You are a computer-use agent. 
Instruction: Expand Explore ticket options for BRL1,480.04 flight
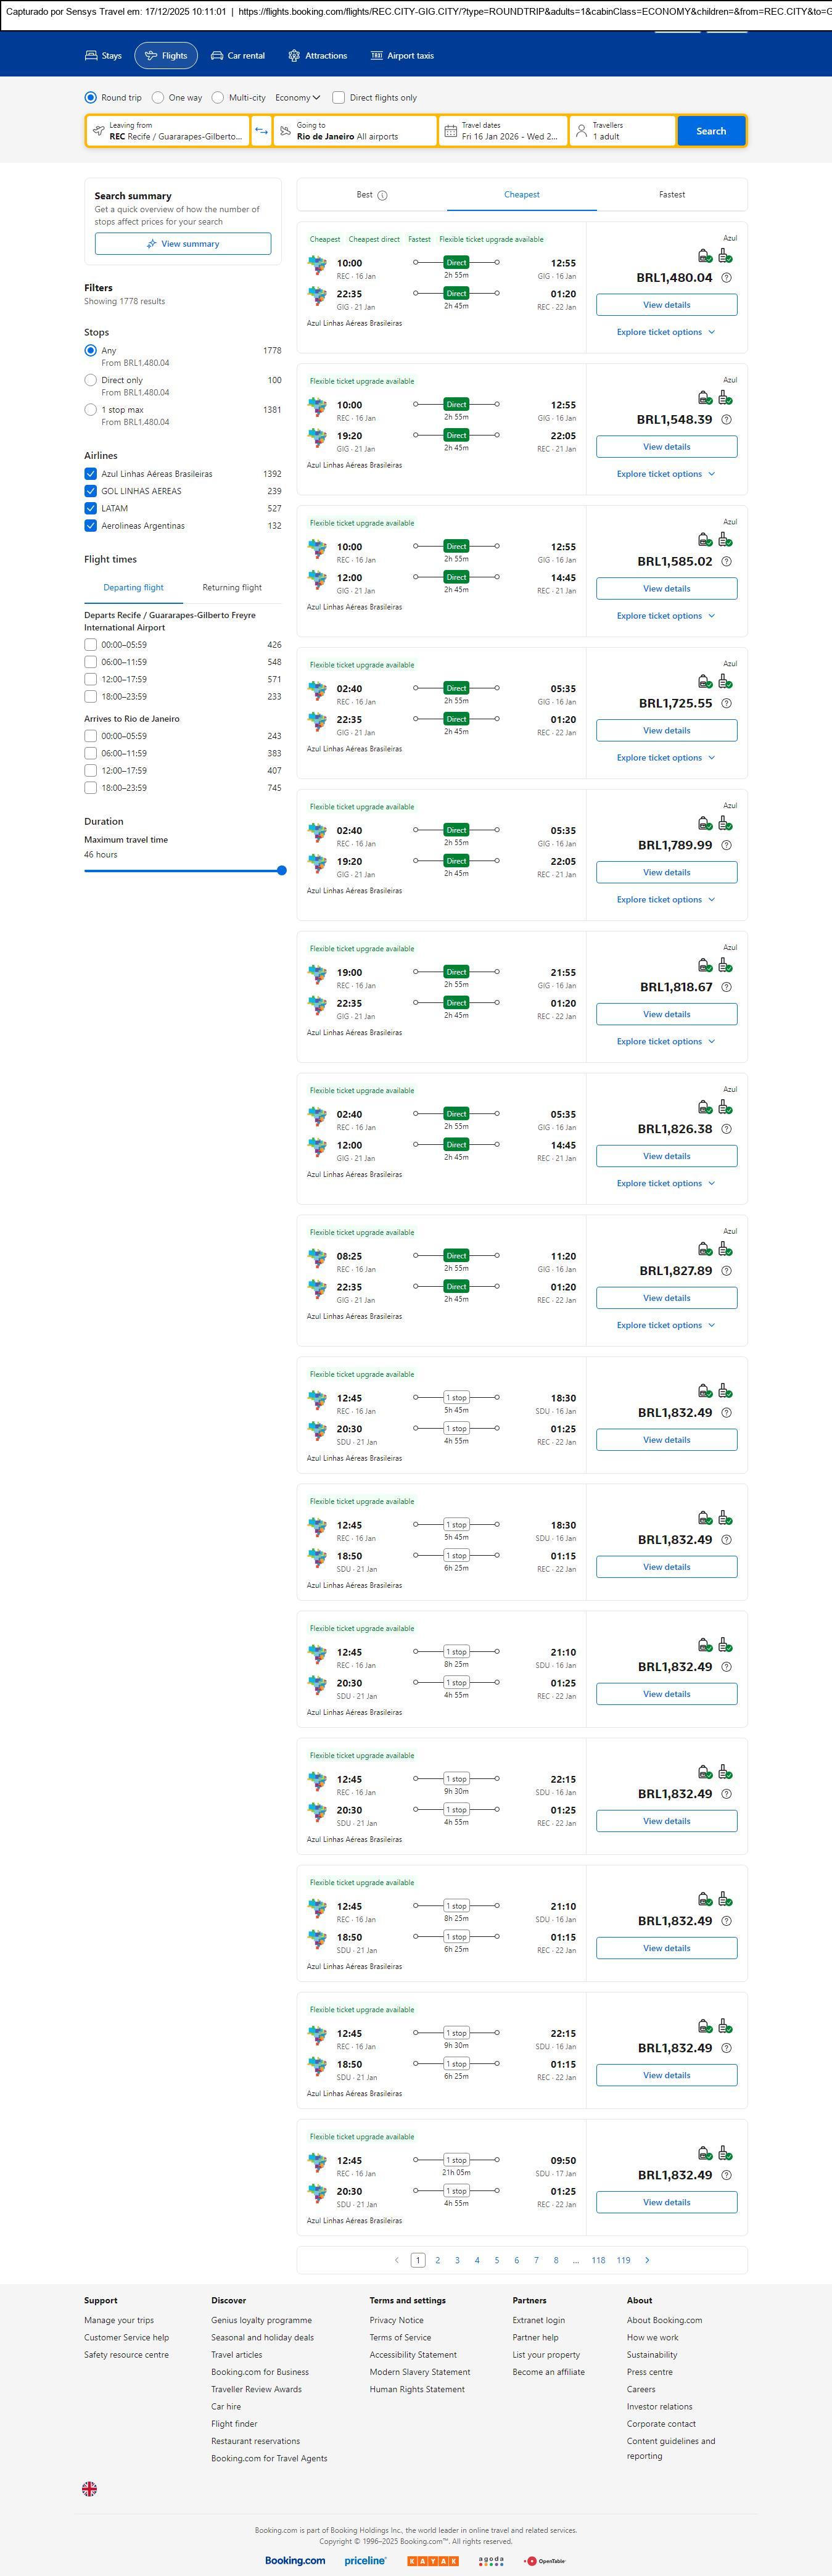pos(665,332)
